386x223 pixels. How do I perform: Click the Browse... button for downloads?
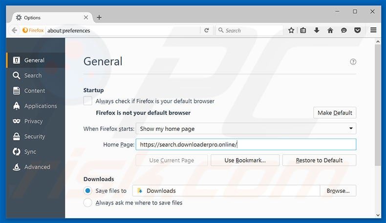tap(338, 191)
